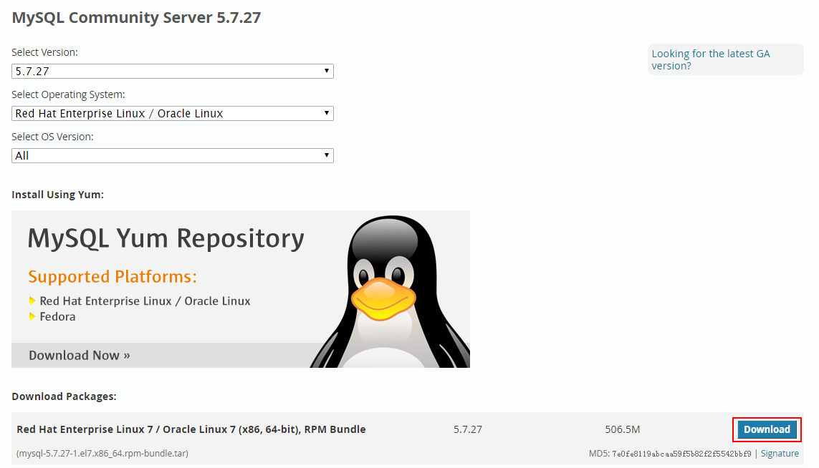Click the Supported Platforms orange heading
This screenshot has width=819, height=468.
click(x=112, y=277)
